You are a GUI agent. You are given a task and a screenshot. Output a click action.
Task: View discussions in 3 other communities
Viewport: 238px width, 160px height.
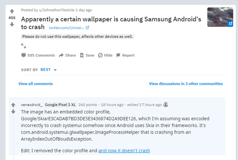(186, 84)
